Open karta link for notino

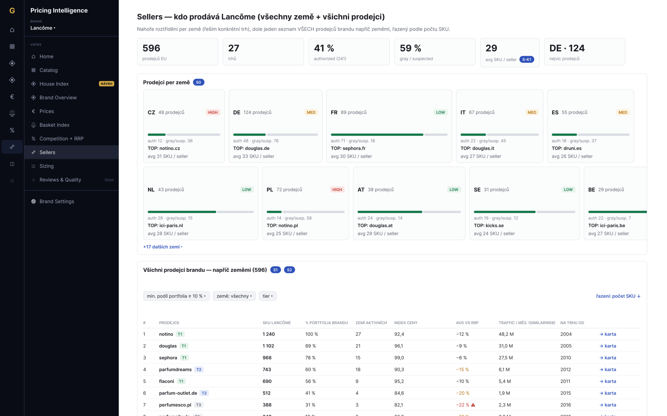coord(608,334)
